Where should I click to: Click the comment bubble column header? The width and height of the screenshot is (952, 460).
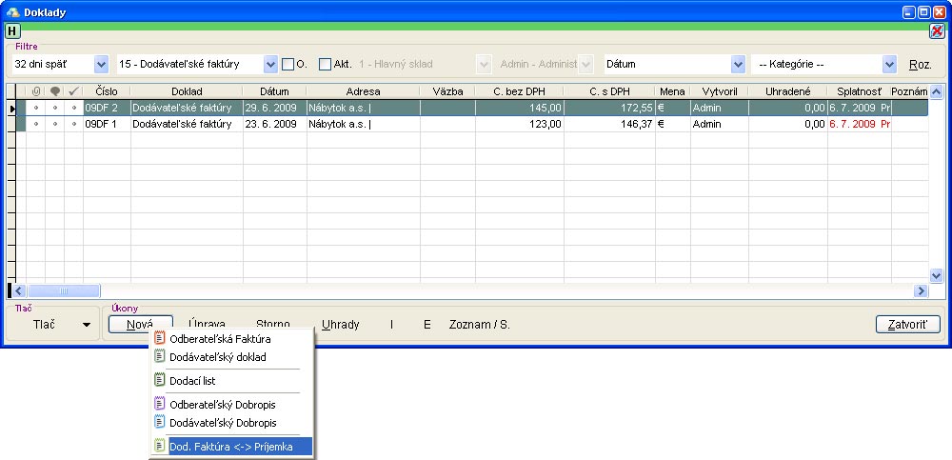pyautogui.click(x=55, y=92)
